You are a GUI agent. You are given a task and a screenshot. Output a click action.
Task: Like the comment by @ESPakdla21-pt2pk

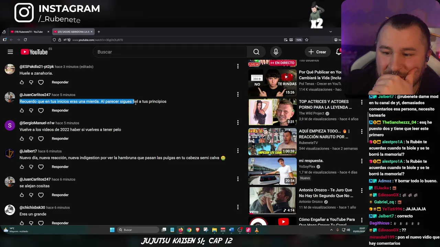(x=22, y=82)
